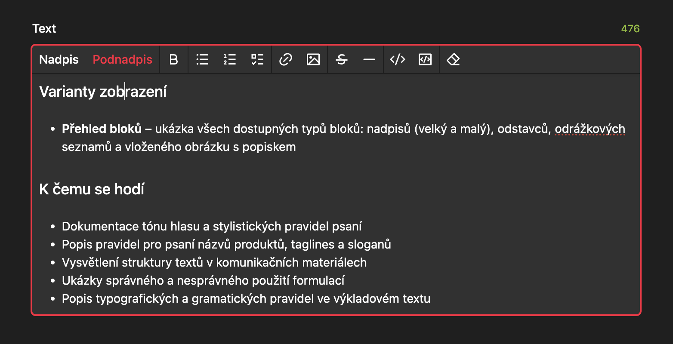
Task: Insert a code block
Action: point(425,59)
